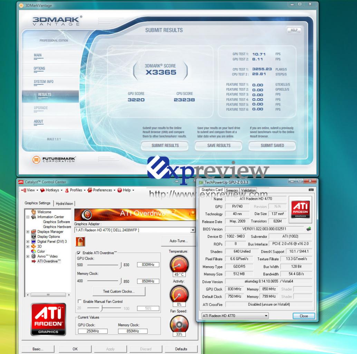Click the Digital Panel (DVI) 3 icon
The width and height of the screenshot is (357, 354).
tap(34, 241)
